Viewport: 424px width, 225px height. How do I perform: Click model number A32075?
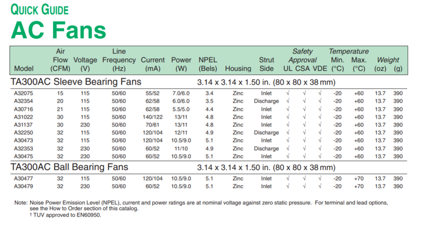(24, 93)
